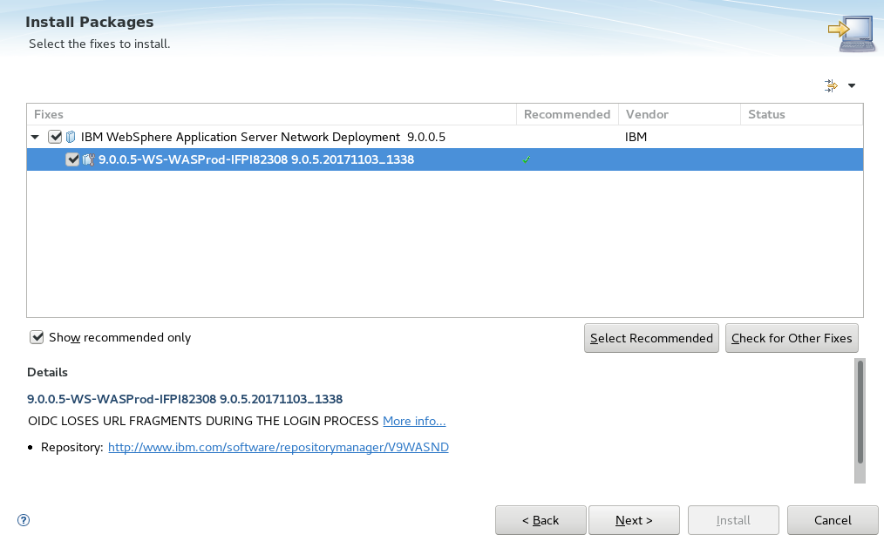Open the More info link
This screenshot has height=548, width=884.
(414, 421)
